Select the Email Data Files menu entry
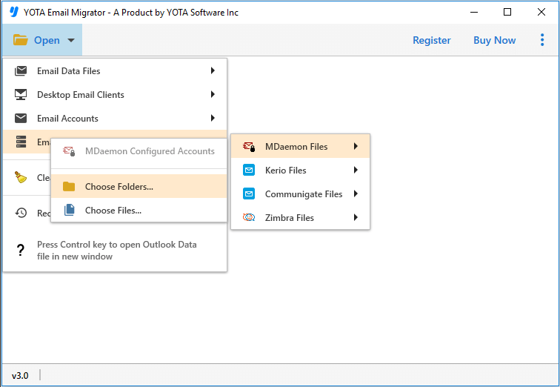Viewport: 560px width, 387px height. tap(115, 70)
